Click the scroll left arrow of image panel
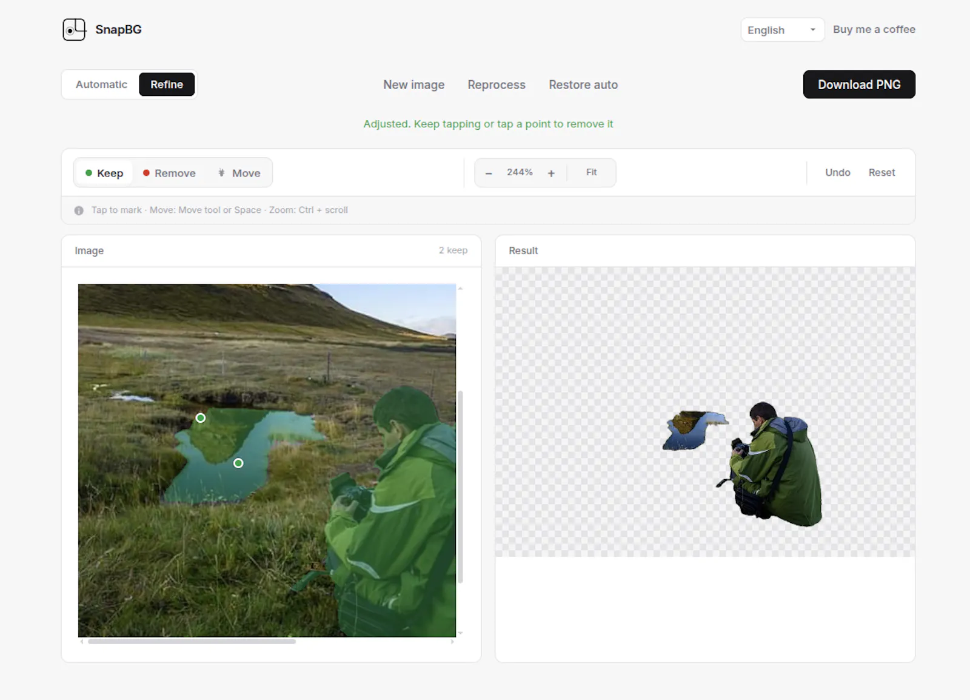The height and width of the screenshot is (700, 970). [82, 641]
